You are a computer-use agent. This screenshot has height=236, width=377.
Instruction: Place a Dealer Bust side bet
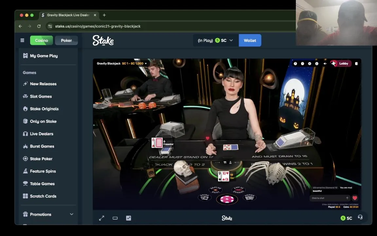pos(215,190)
